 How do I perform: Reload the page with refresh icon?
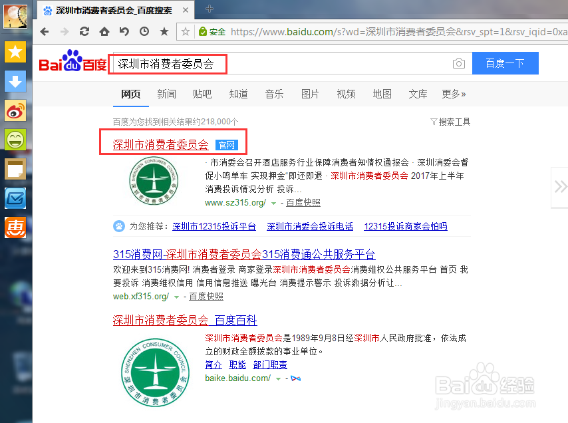tap(84, 31)
